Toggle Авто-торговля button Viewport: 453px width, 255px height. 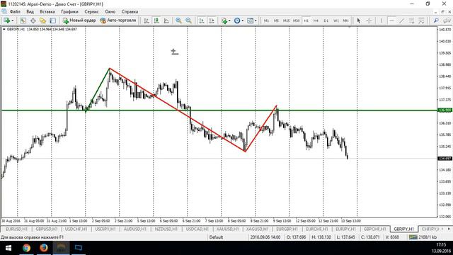(118, 21)
